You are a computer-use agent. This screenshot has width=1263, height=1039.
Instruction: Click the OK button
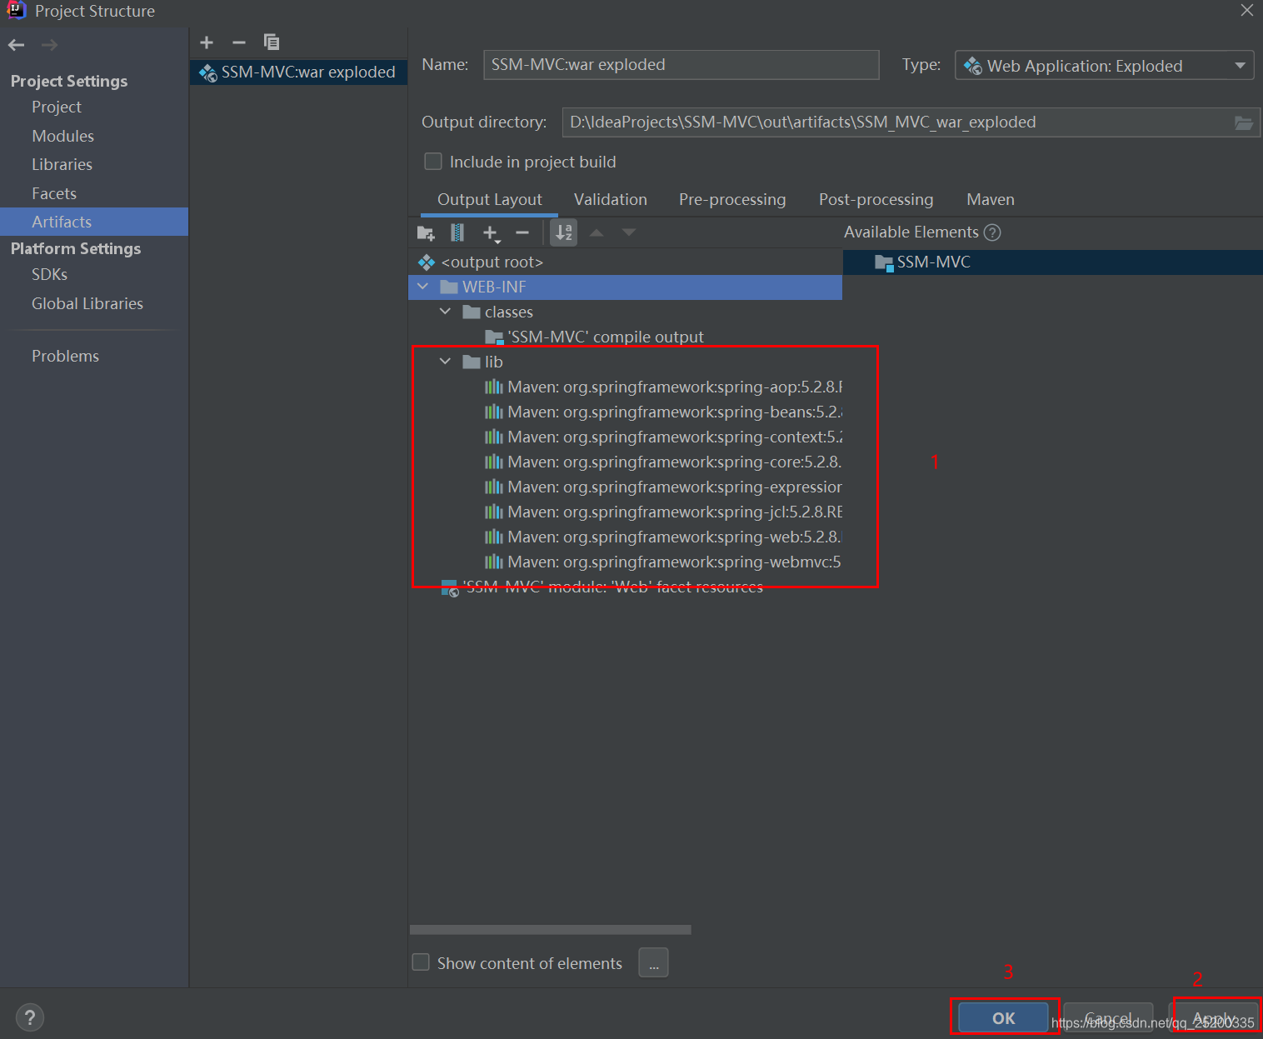(1003, 1018)
